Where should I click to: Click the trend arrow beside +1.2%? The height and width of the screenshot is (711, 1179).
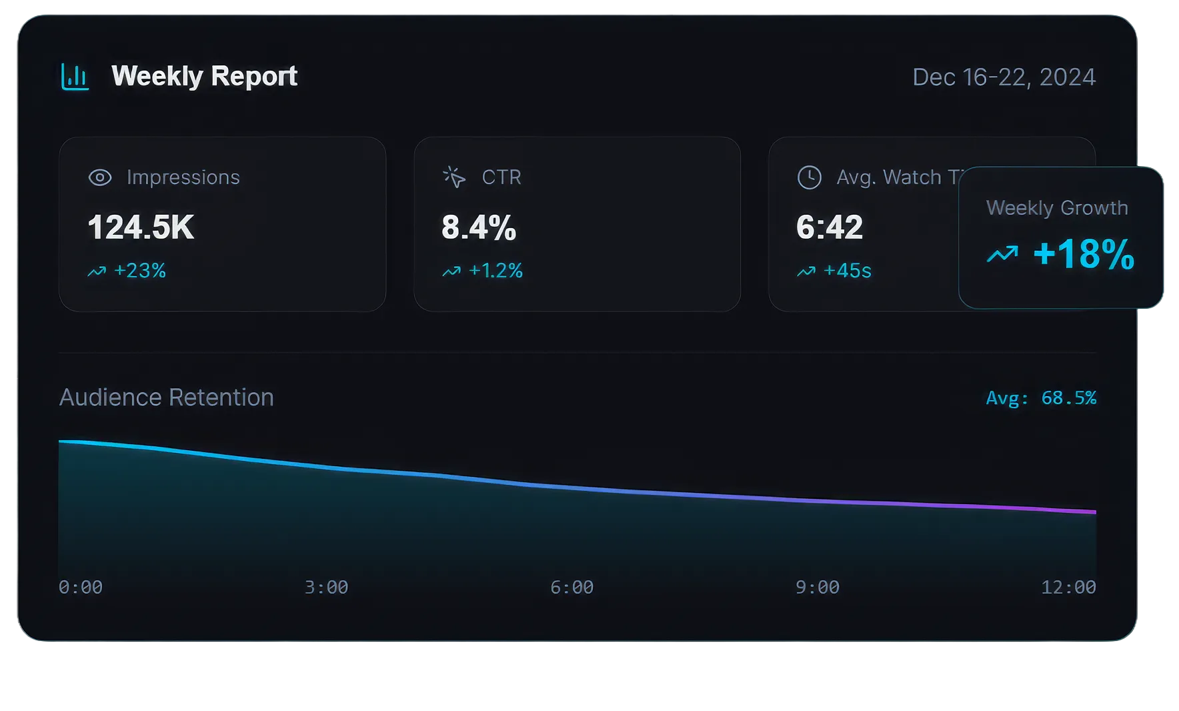451,271
